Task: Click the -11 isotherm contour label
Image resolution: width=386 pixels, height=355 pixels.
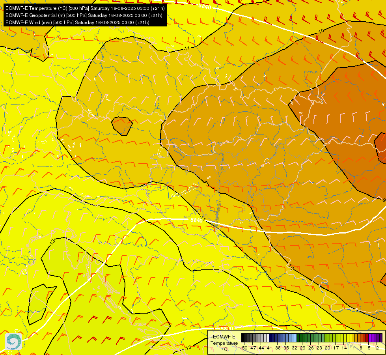Action: (187, 48)
